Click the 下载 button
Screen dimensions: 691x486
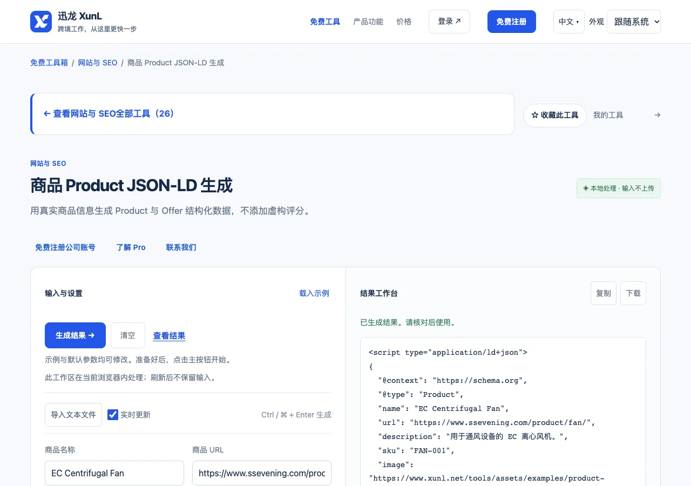click(633, 293)
